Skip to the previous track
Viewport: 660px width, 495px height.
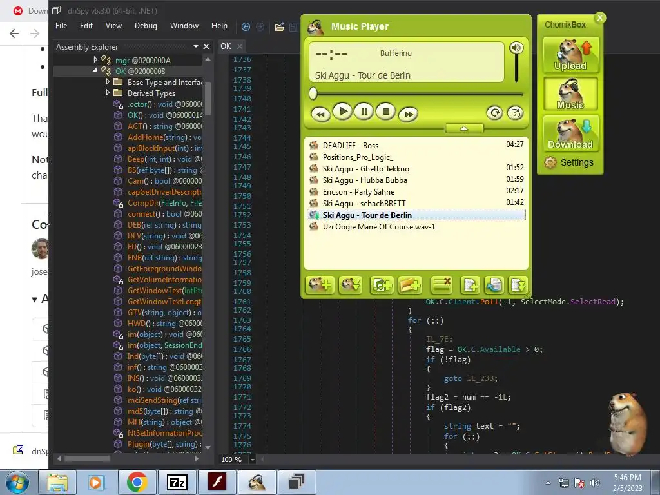pos(320,114)
